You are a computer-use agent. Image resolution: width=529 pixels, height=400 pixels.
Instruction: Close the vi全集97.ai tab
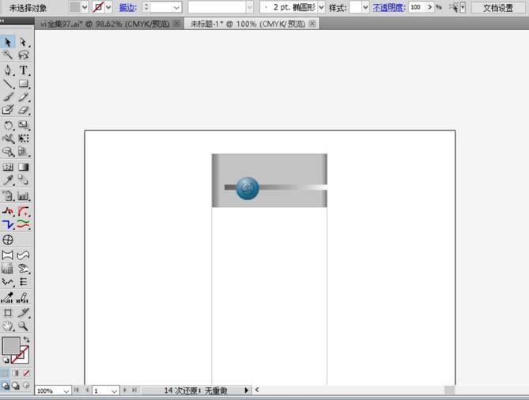(x=176, y=24)
